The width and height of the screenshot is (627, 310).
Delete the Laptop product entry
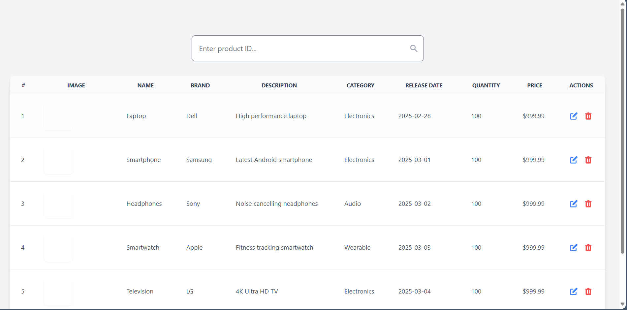[x=588, y=116]
